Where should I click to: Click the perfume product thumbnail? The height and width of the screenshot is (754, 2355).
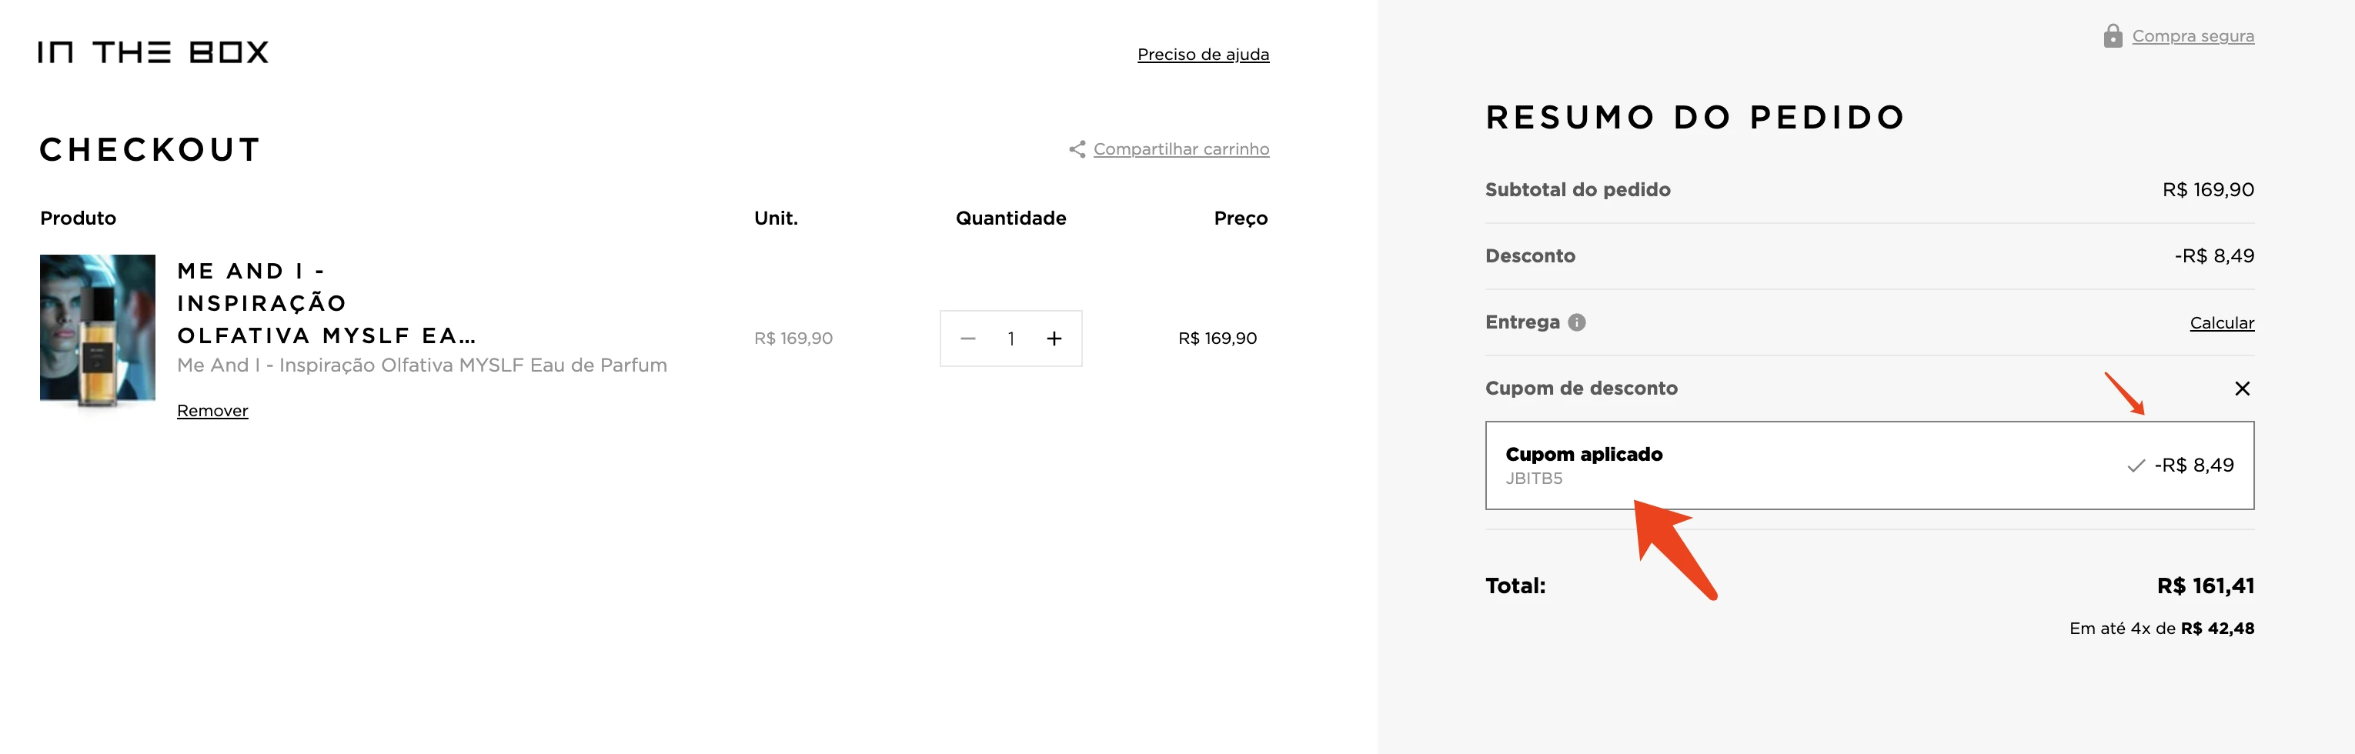coord(98,331)
